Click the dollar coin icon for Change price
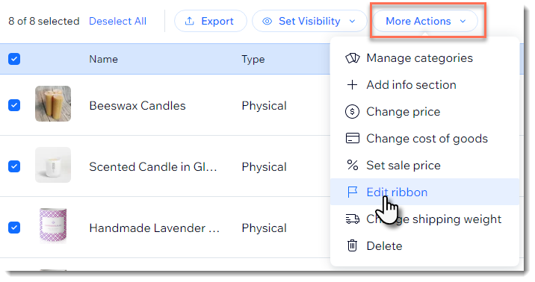Screen dimensions: 535x282 coord(352,112)
